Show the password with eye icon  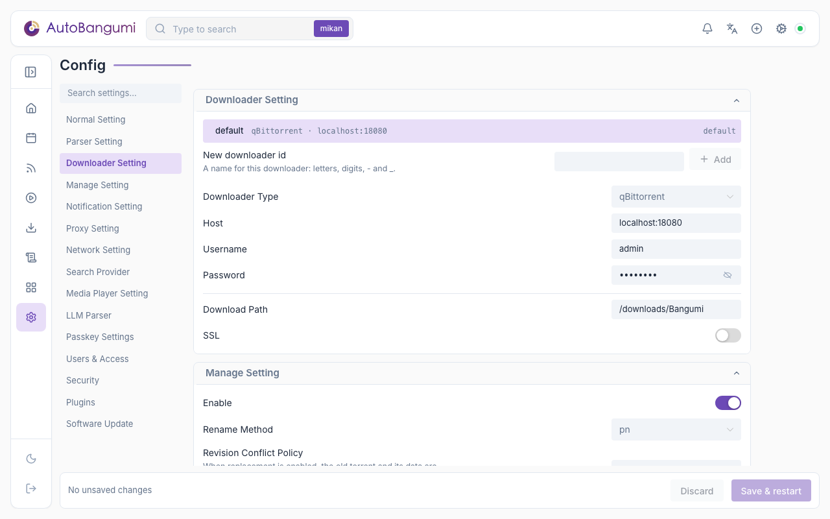pos(728,275)
